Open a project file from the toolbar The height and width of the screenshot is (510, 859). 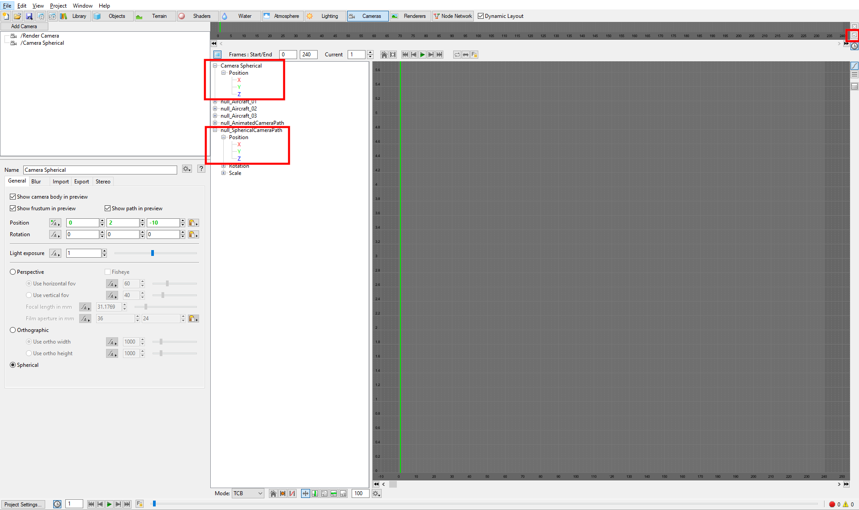(17, 16)
